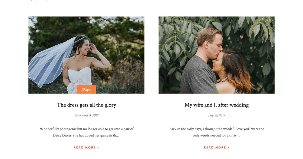Click the orange Shop > button

(86, 90)
